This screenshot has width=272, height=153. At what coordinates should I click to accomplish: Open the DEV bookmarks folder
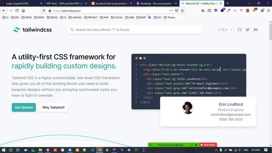[x=15, y=17]
